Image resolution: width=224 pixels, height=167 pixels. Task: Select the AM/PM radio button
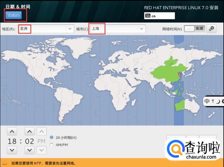[52, 145]
